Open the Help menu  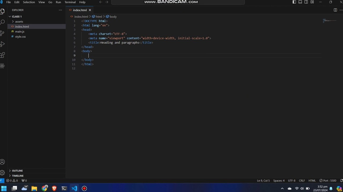tap(82, 2)
